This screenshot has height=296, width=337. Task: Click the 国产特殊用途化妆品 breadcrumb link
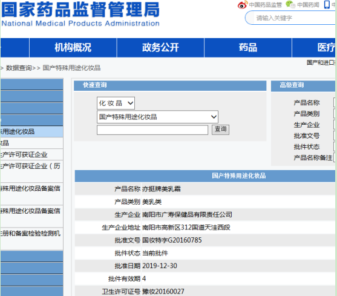tap(71, 68)
